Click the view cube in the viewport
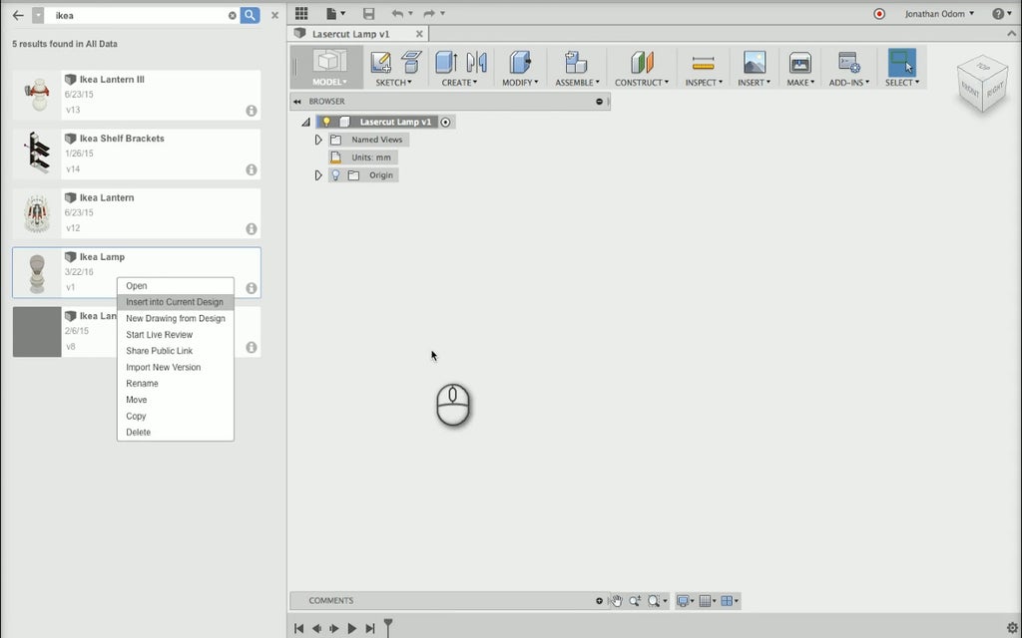The image size is (1022, 638). (982, 86)
